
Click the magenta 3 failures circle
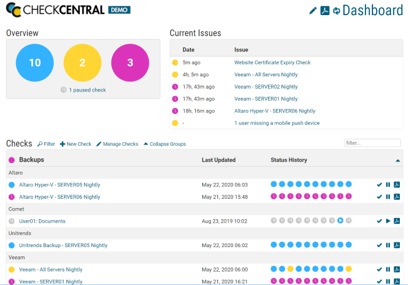click(130, 63)
